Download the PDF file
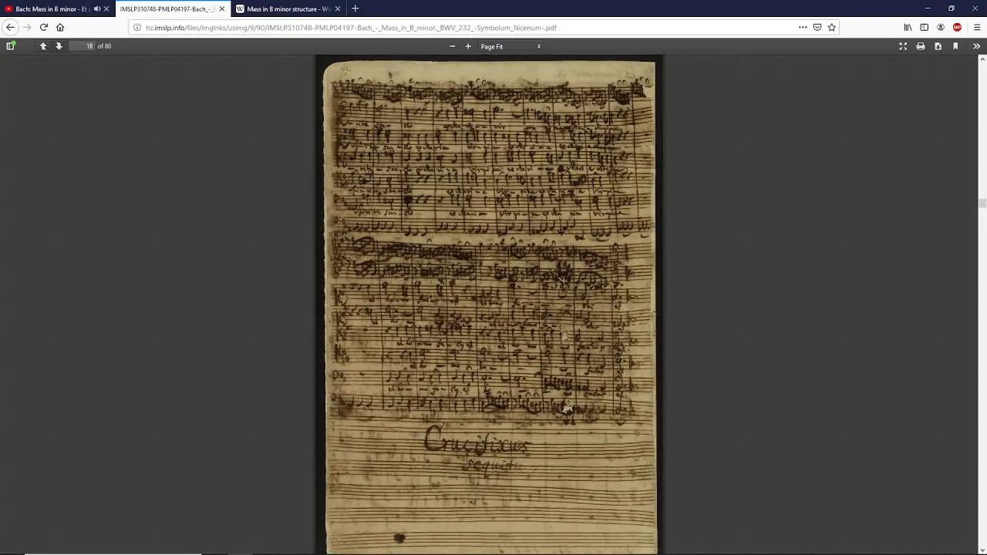The image size is (987, 555). pos(938,46)
